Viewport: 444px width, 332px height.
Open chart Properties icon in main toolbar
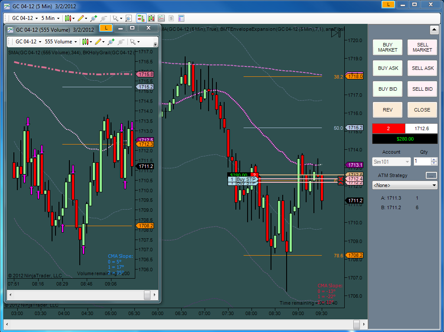click(181, 18)
